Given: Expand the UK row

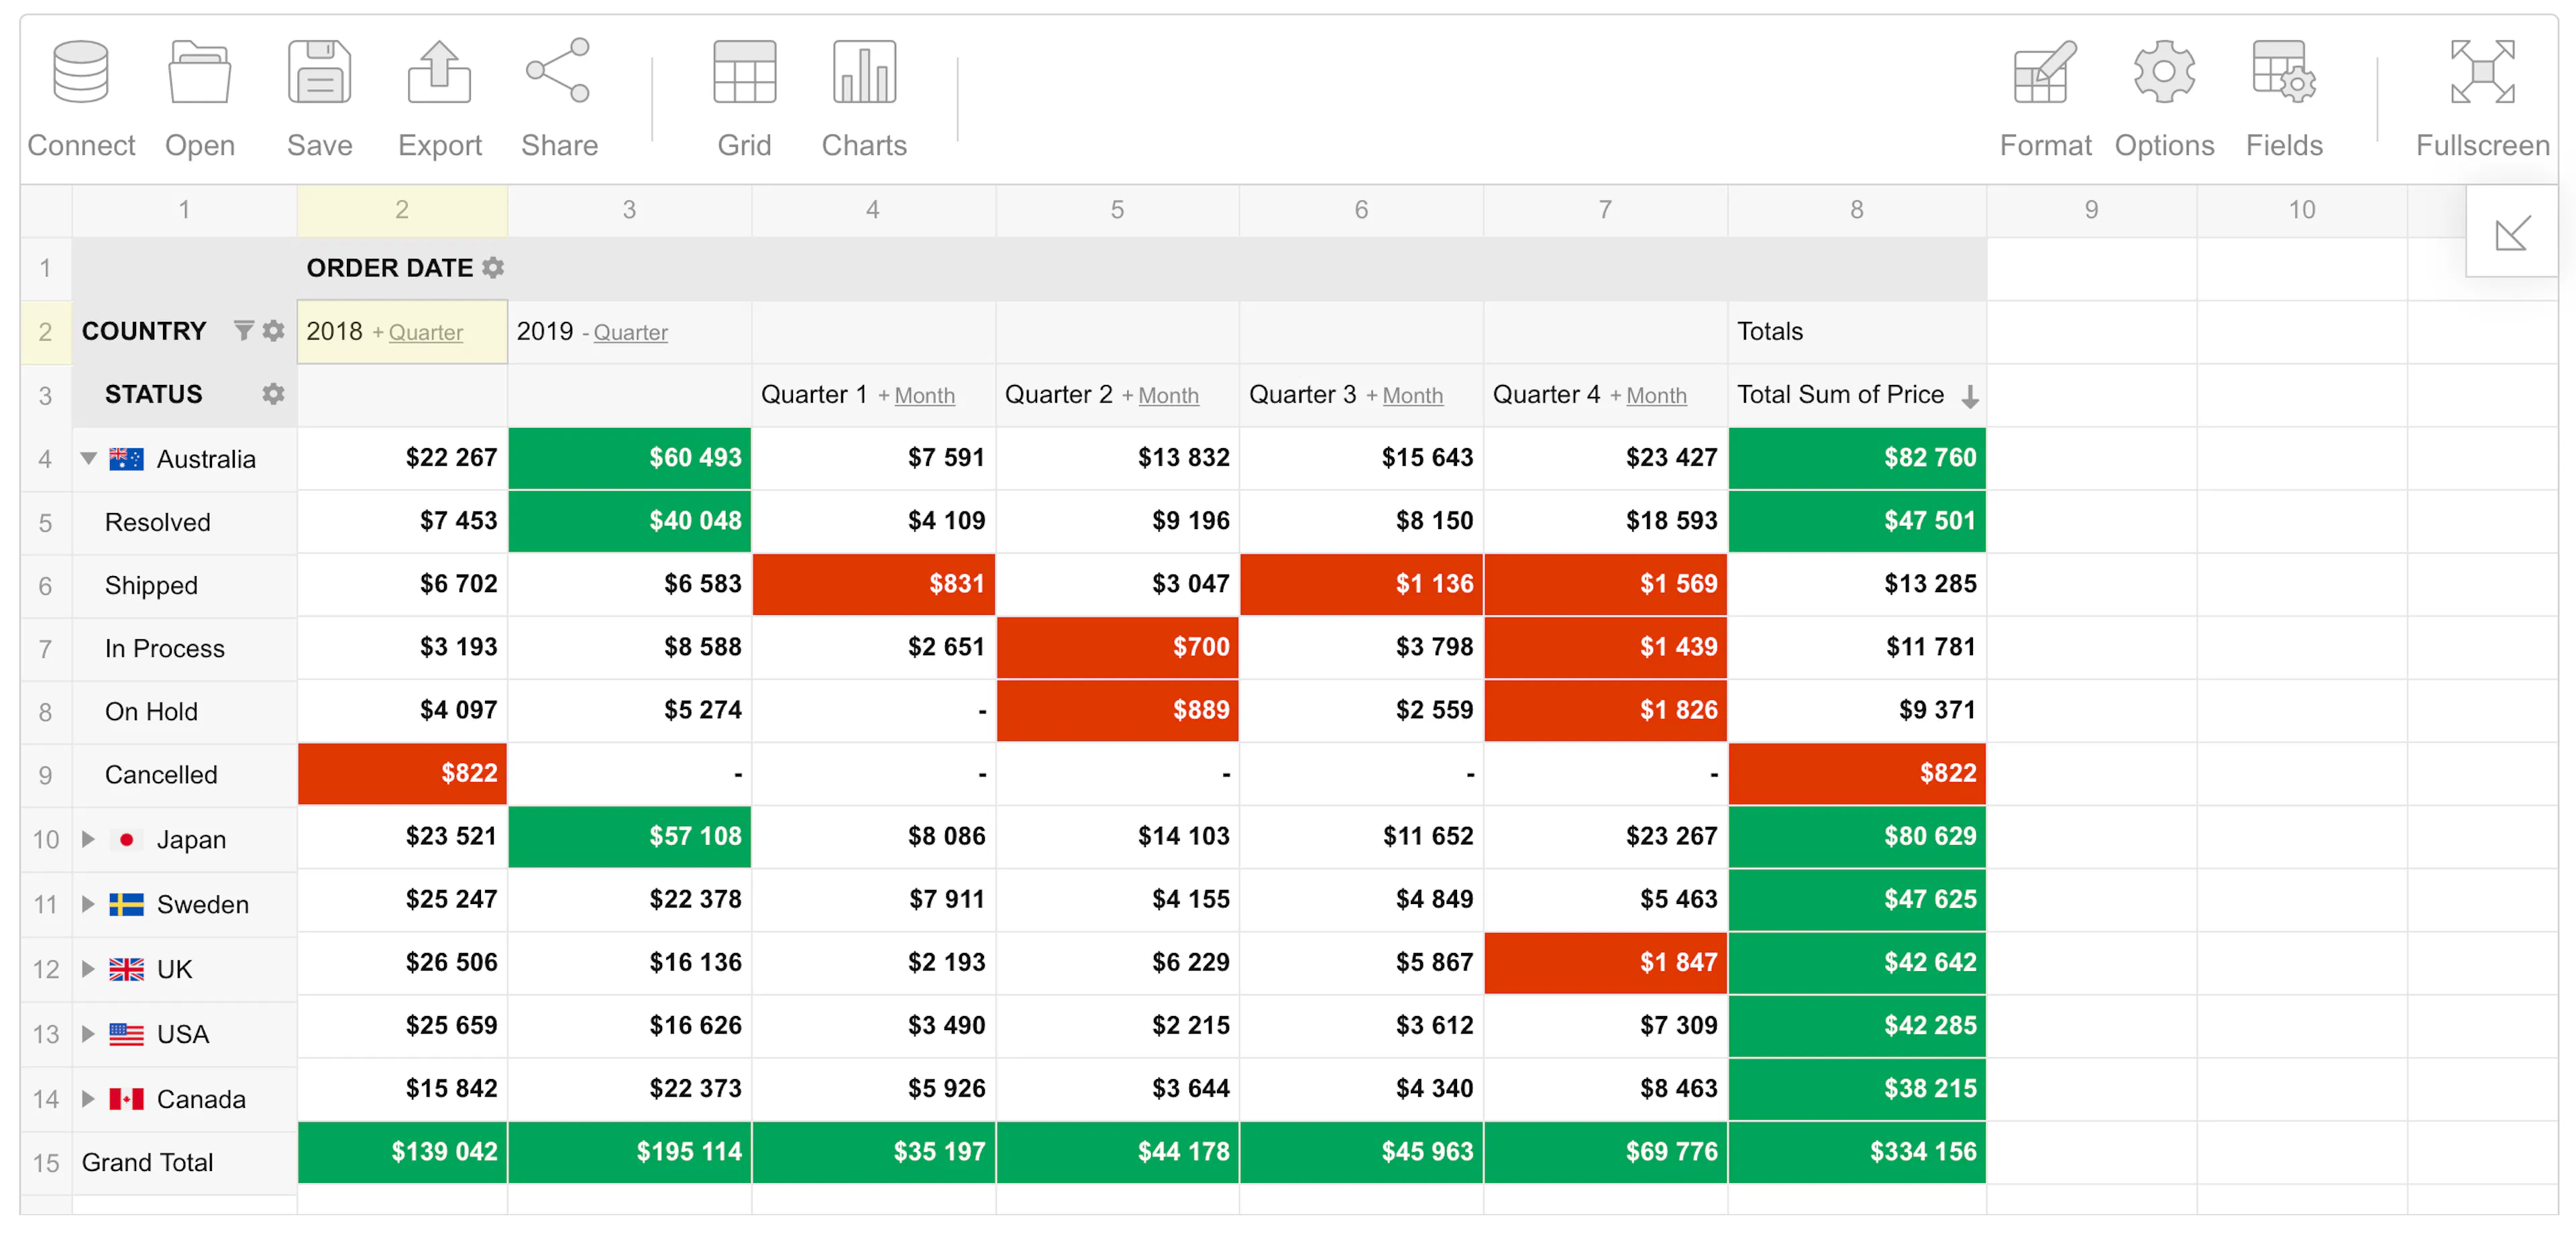Looking at the screenshot, I should click(x=88, y=969).
